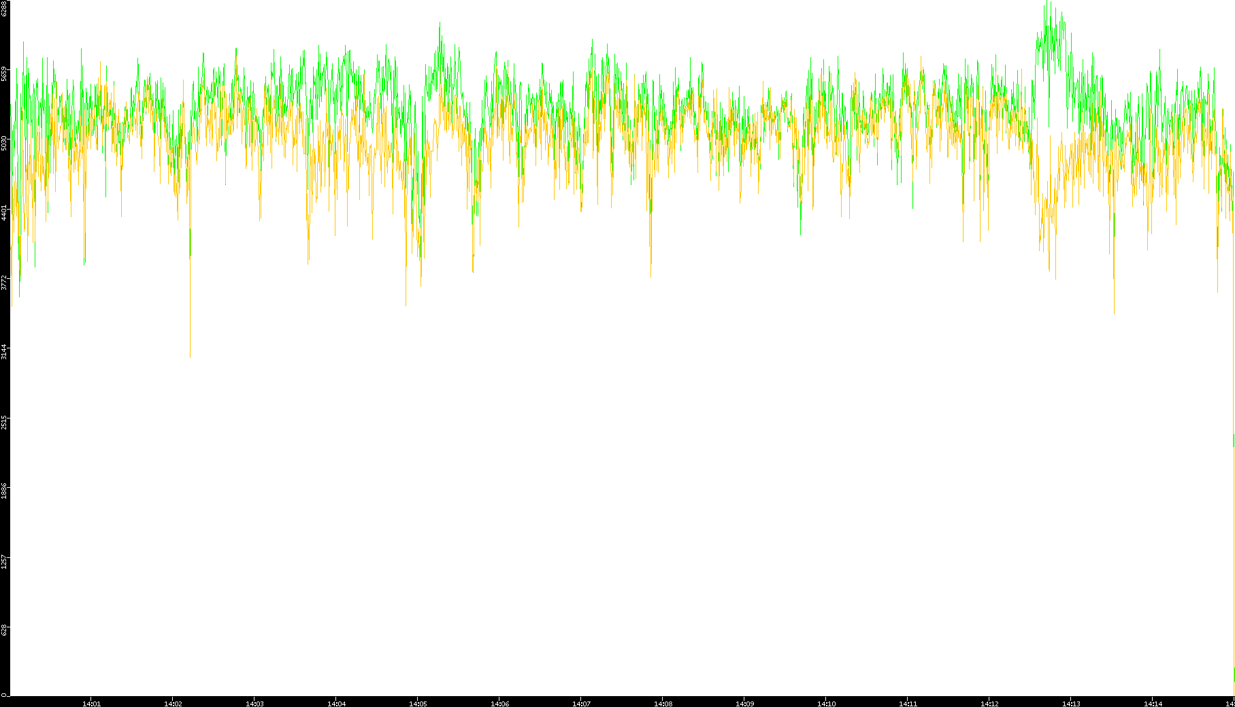Click the 14:03 tick label
1235x707 pixels.
254,704
